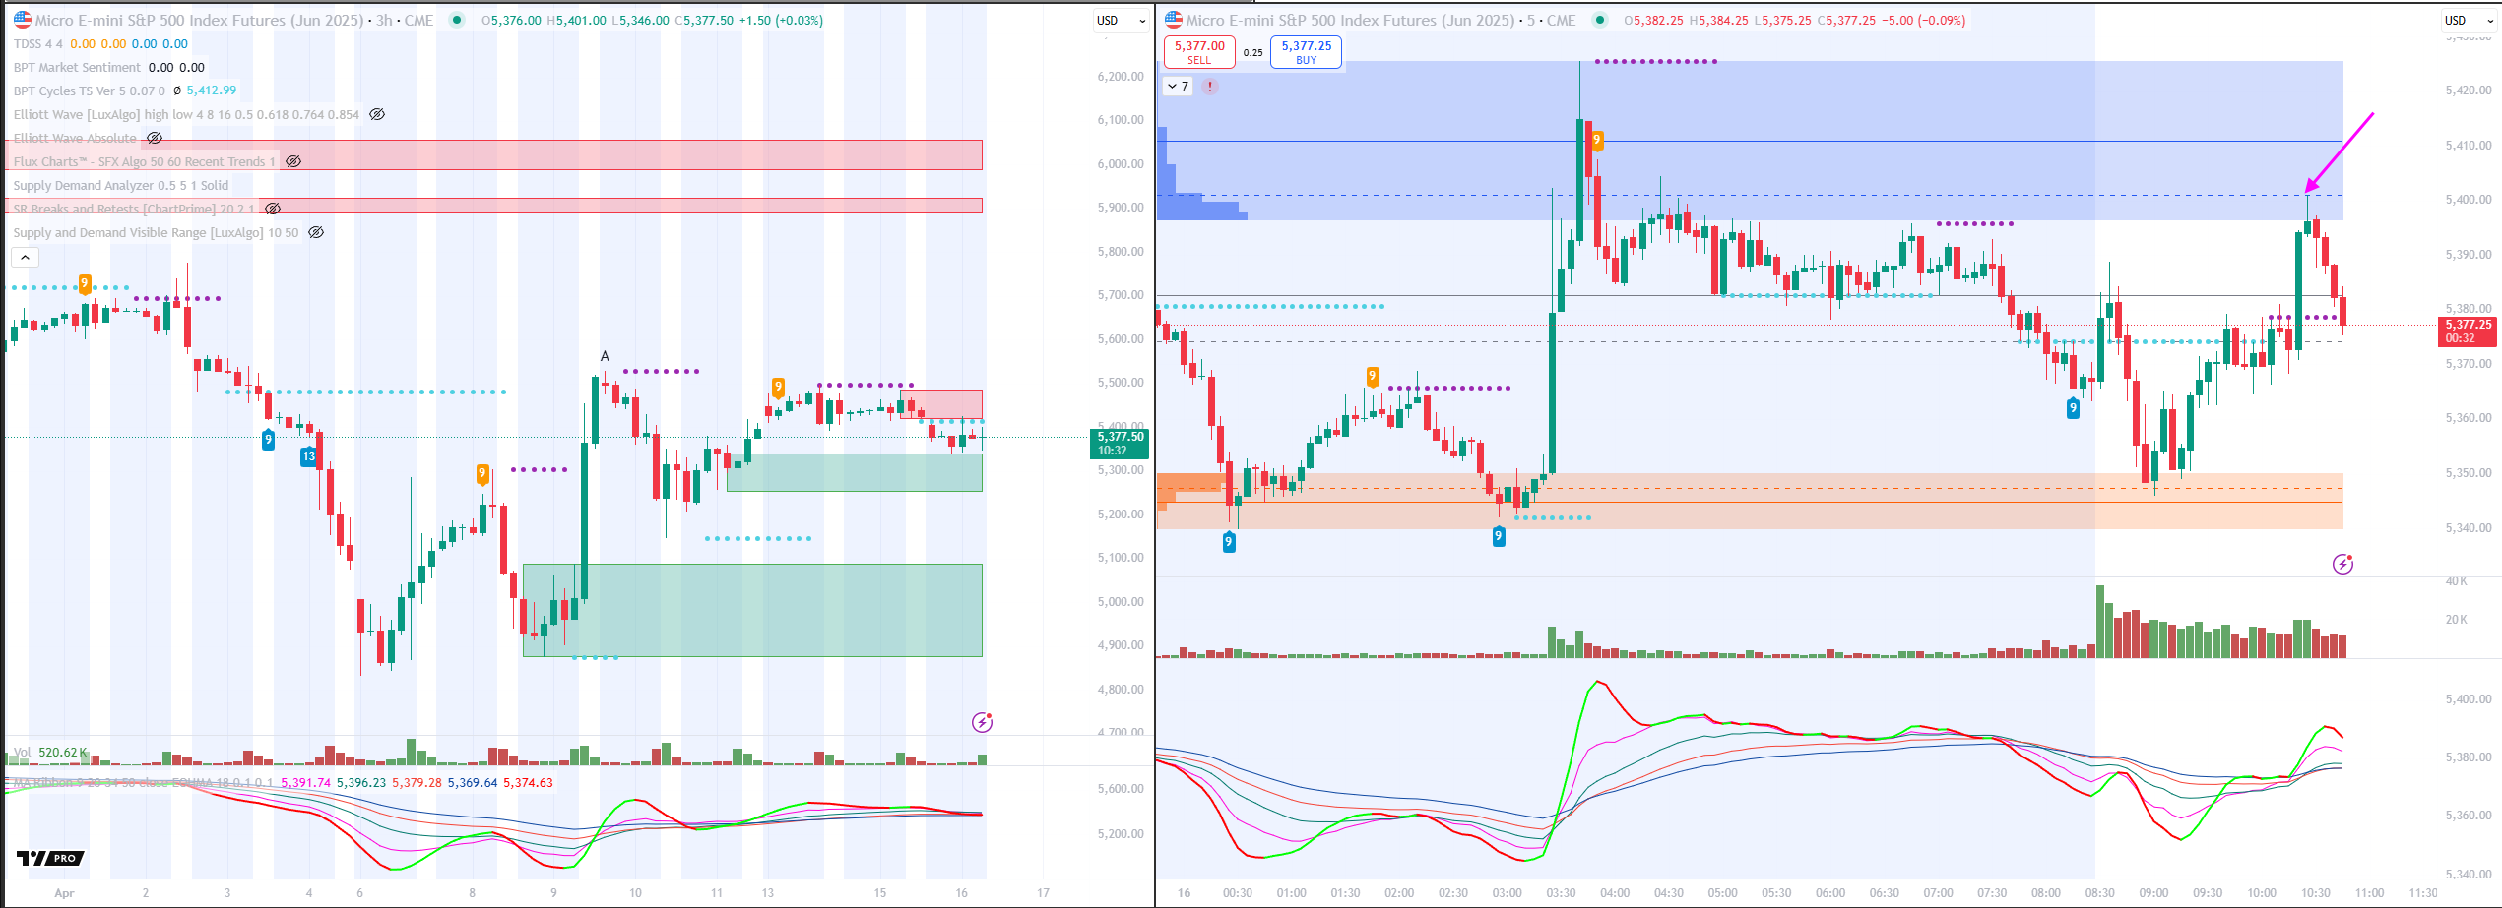Click the 5,377.50 current price label on 3h axis

click(1120, 444)
